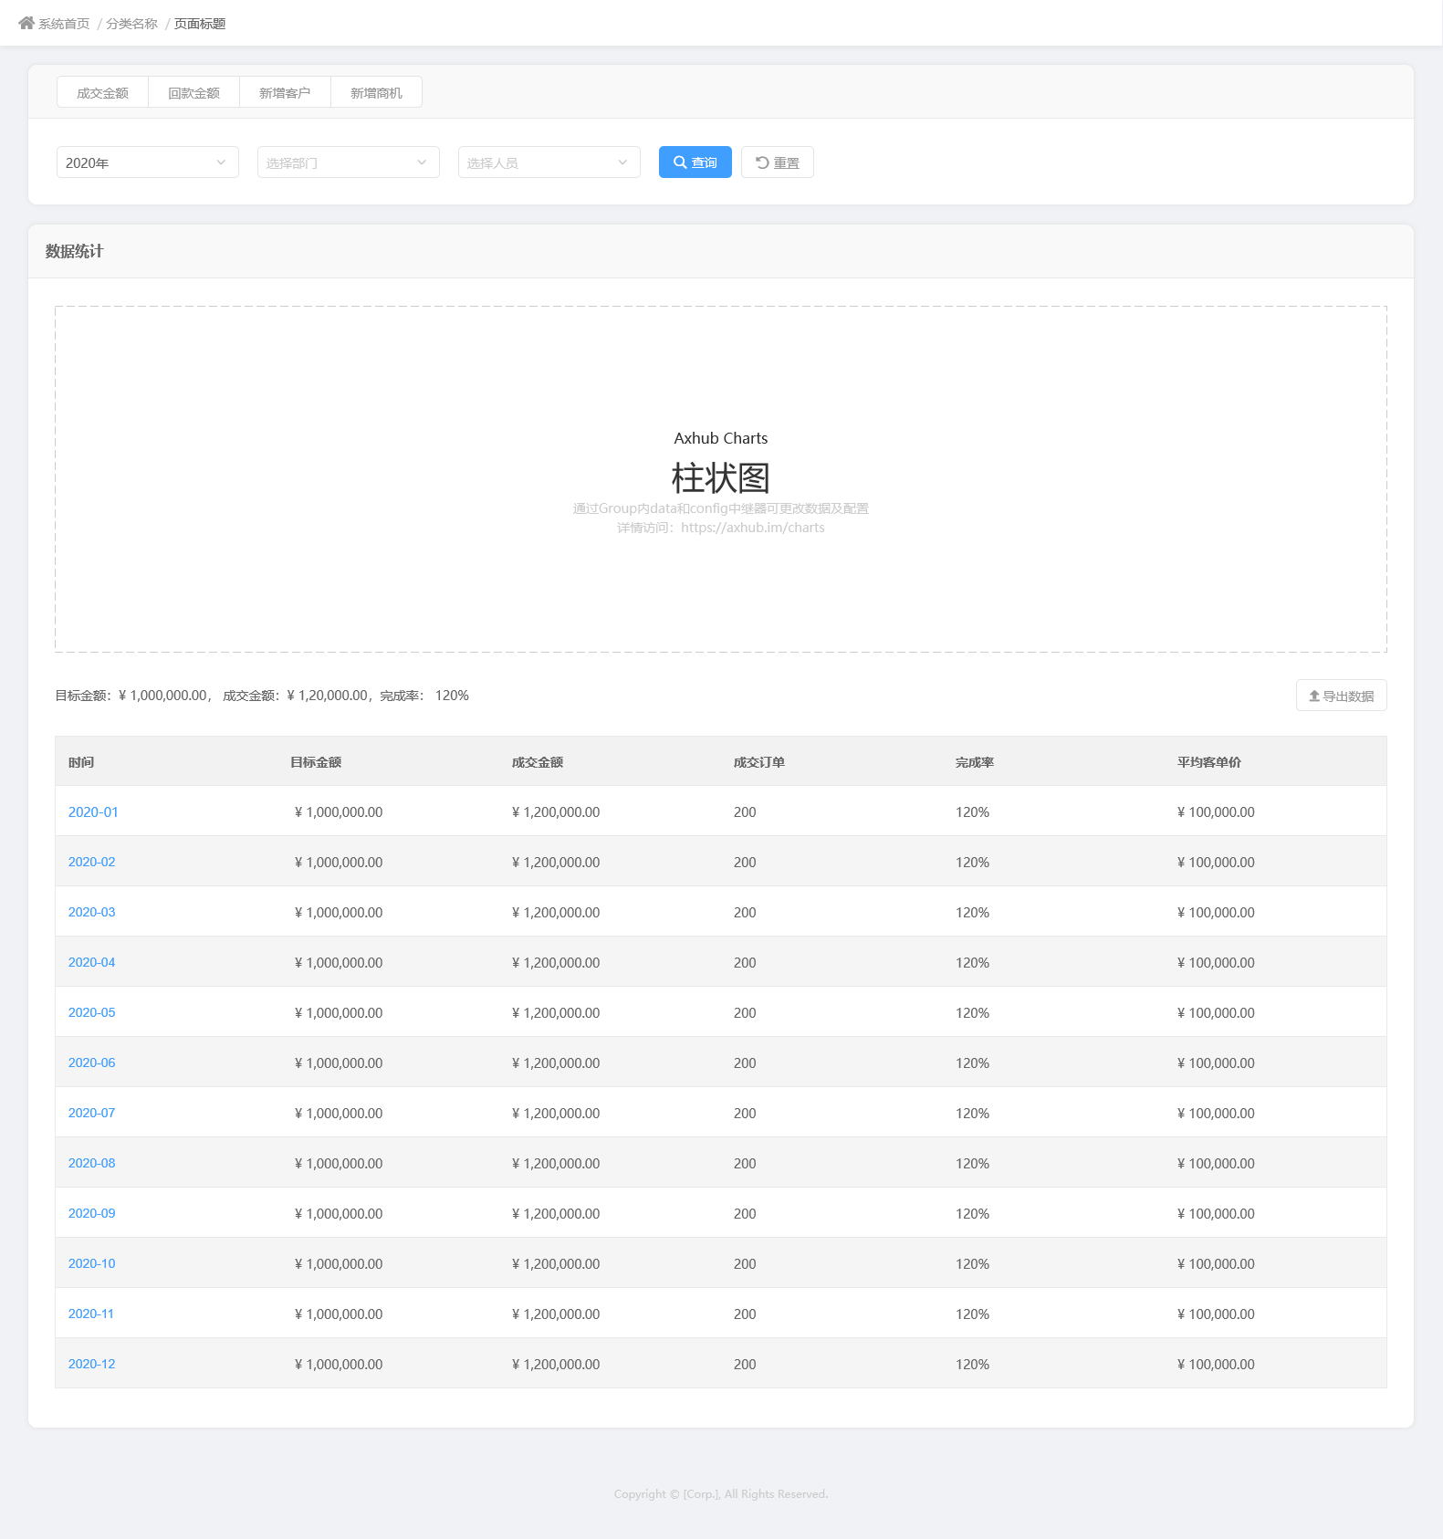Viewport: 1443px width, 1539px height.
Task: Open the 2020-12 row link
Action: click(92, 1364)
